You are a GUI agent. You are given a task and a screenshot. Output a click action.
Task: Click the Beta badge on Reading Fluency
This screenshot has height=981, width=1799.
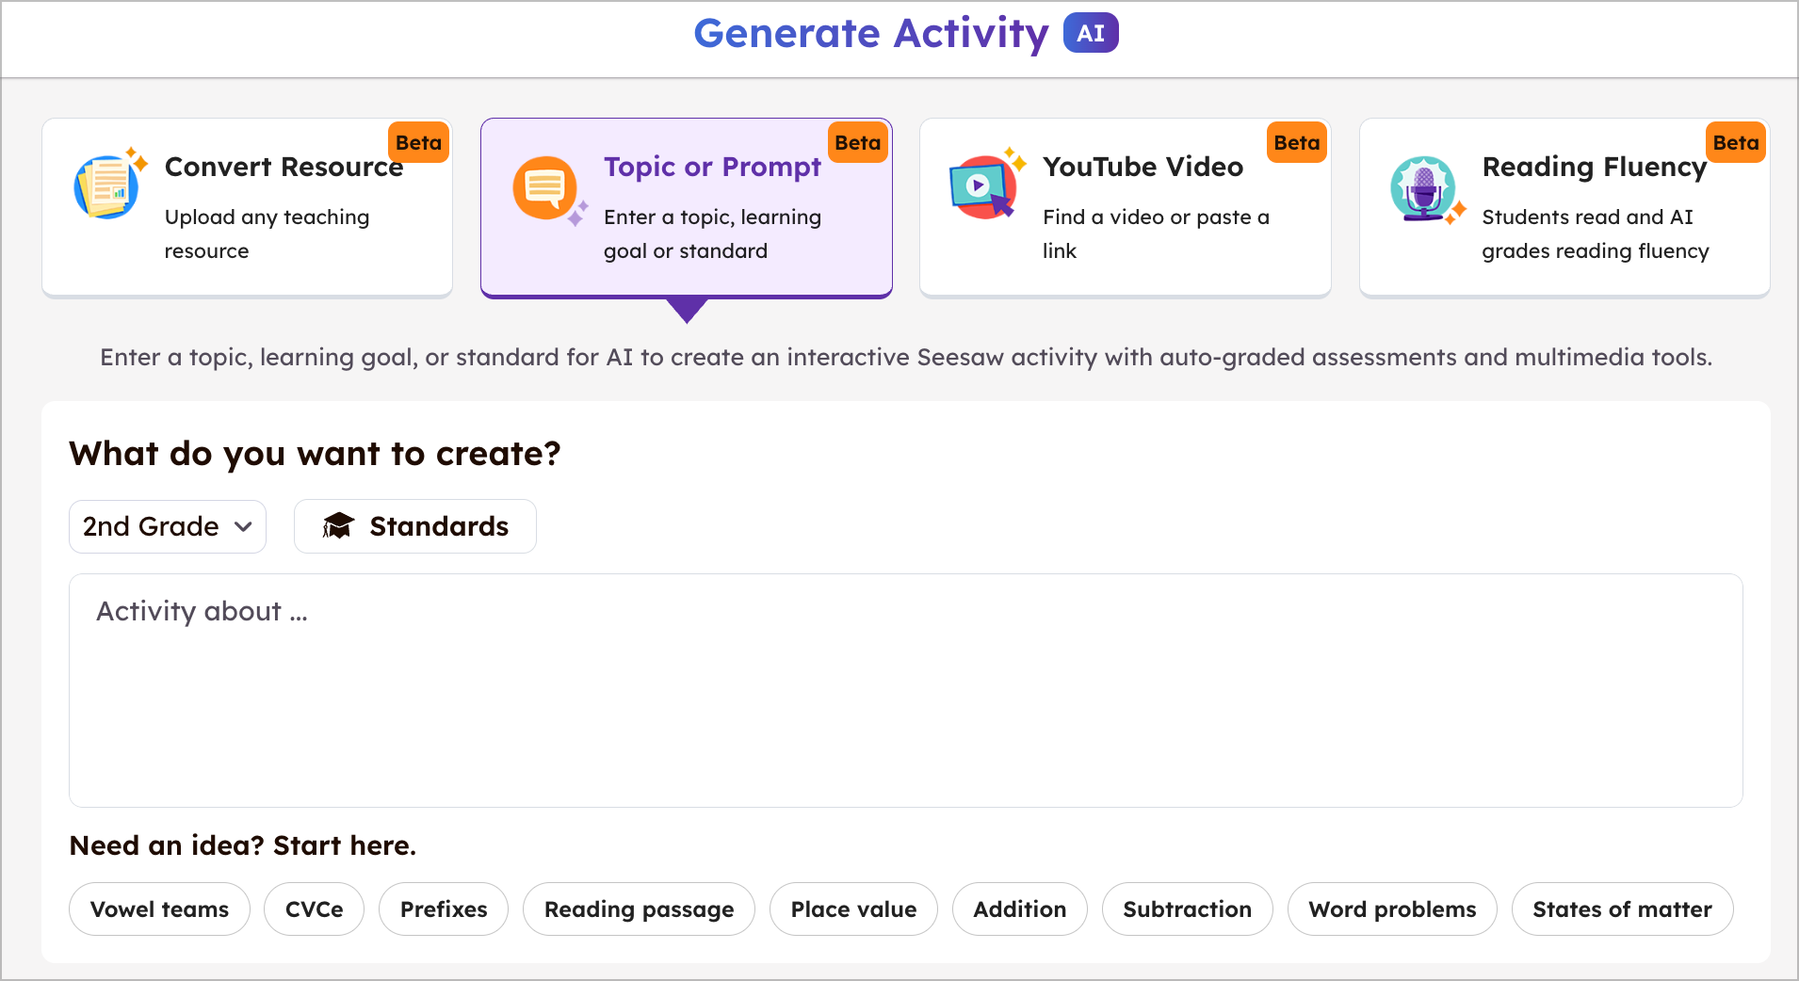(x=1735, y=143)
